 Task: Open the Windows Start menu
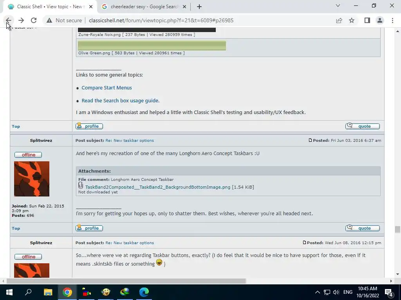coord(9,292)
